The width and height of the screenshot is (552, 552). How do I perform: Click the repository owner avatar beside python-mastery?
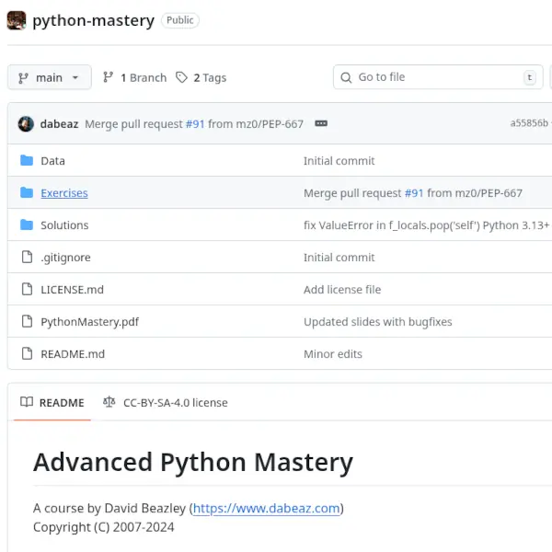(x=17, y=20)
